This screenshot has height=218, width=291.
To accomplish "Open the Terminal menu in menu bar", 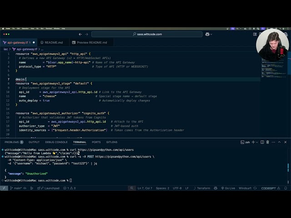I will pyautogui.click(x=49, y=29).
